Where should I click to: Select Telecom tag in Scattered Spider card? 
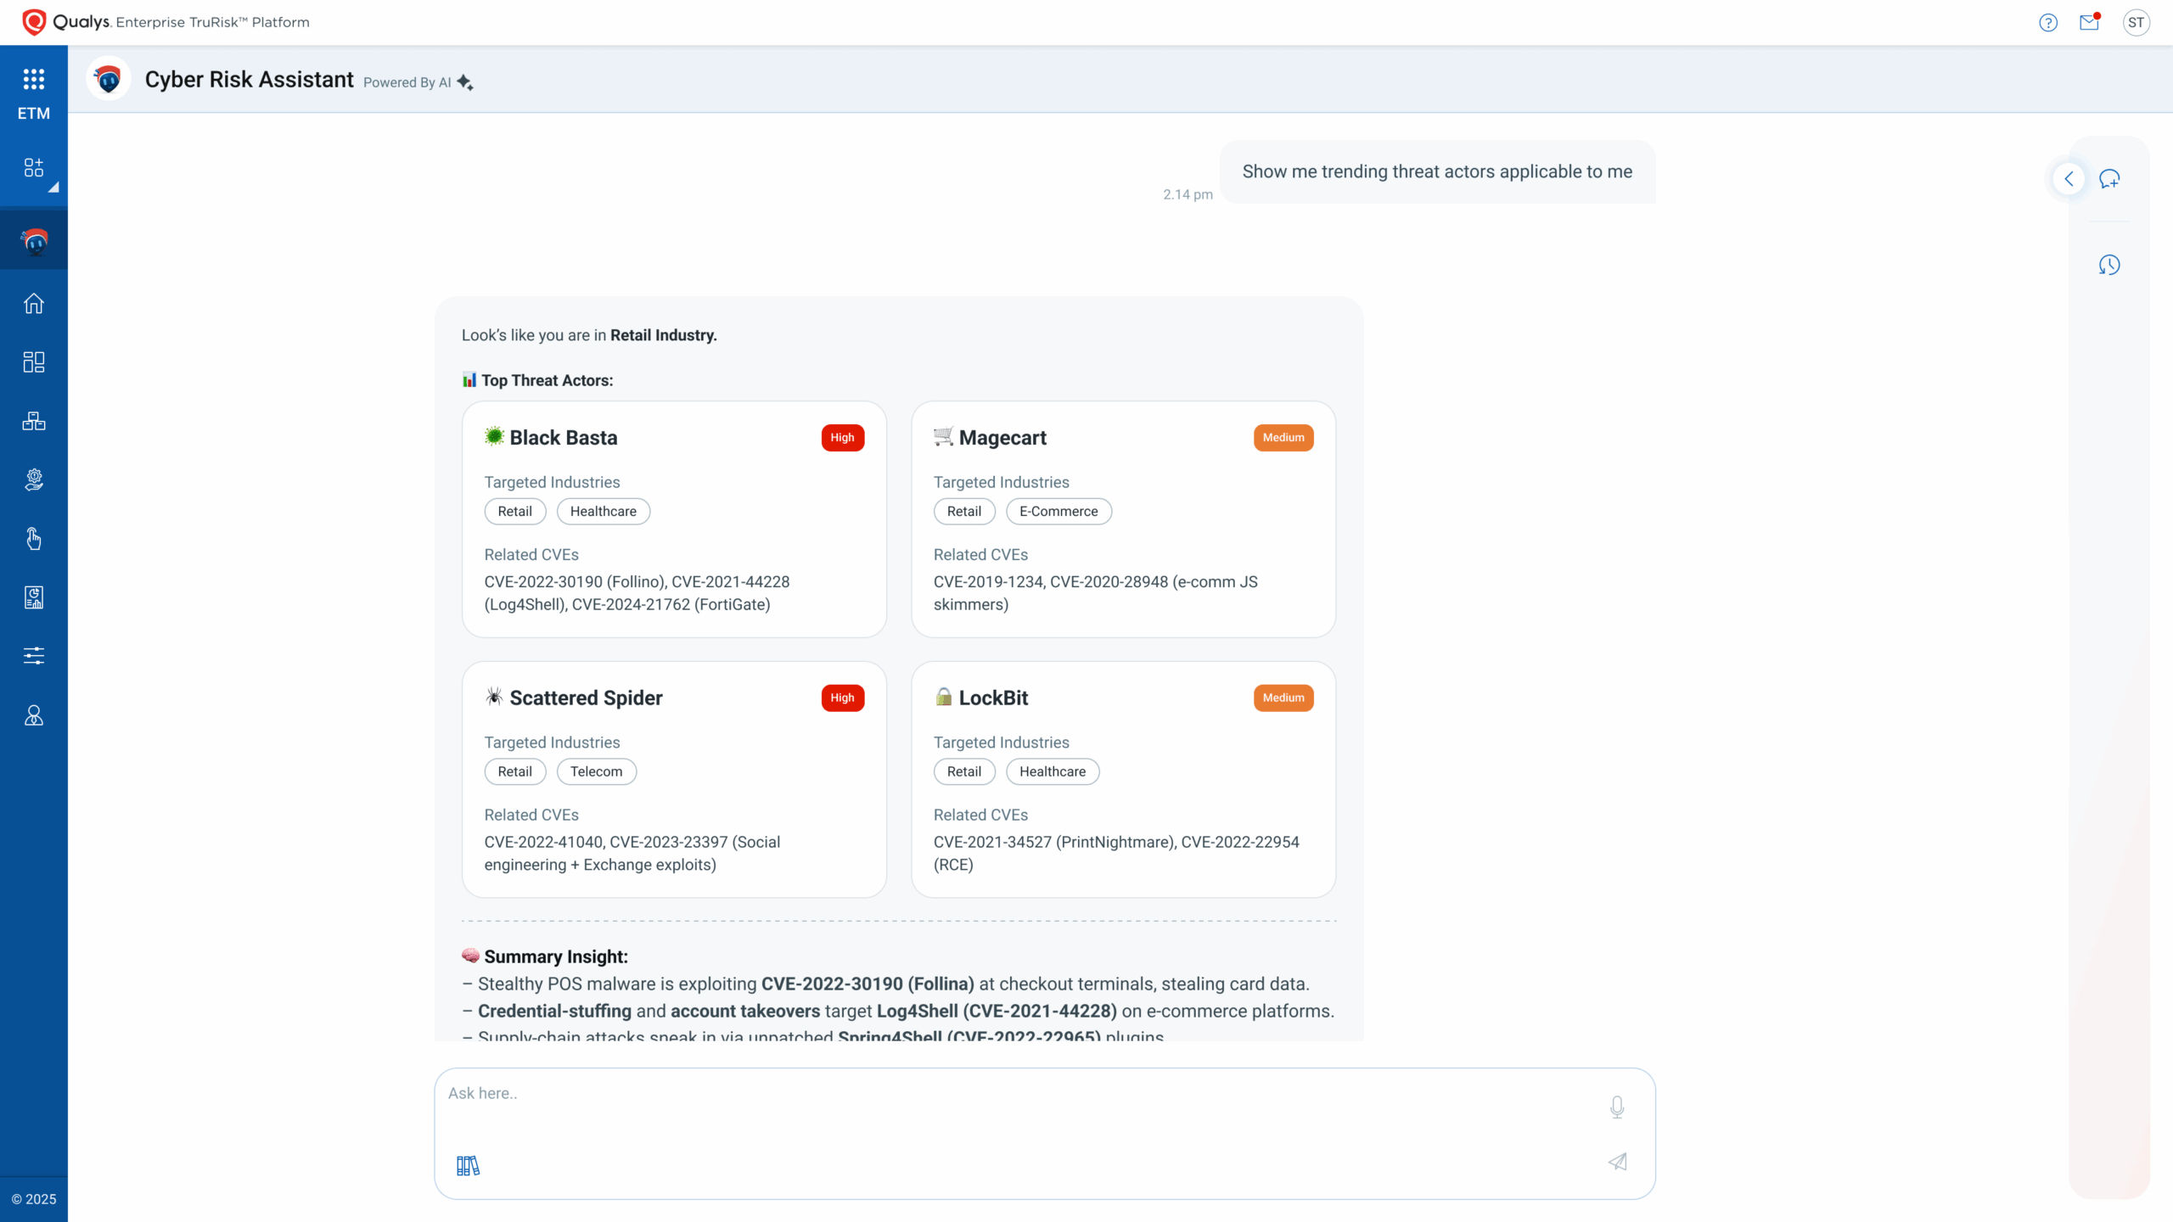[x=597, y=772]
